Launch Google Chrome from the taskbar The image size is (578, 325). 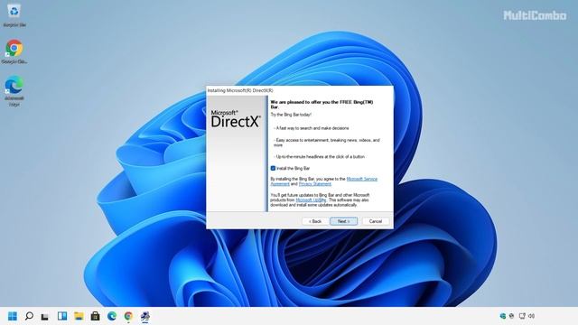[128, 316]
